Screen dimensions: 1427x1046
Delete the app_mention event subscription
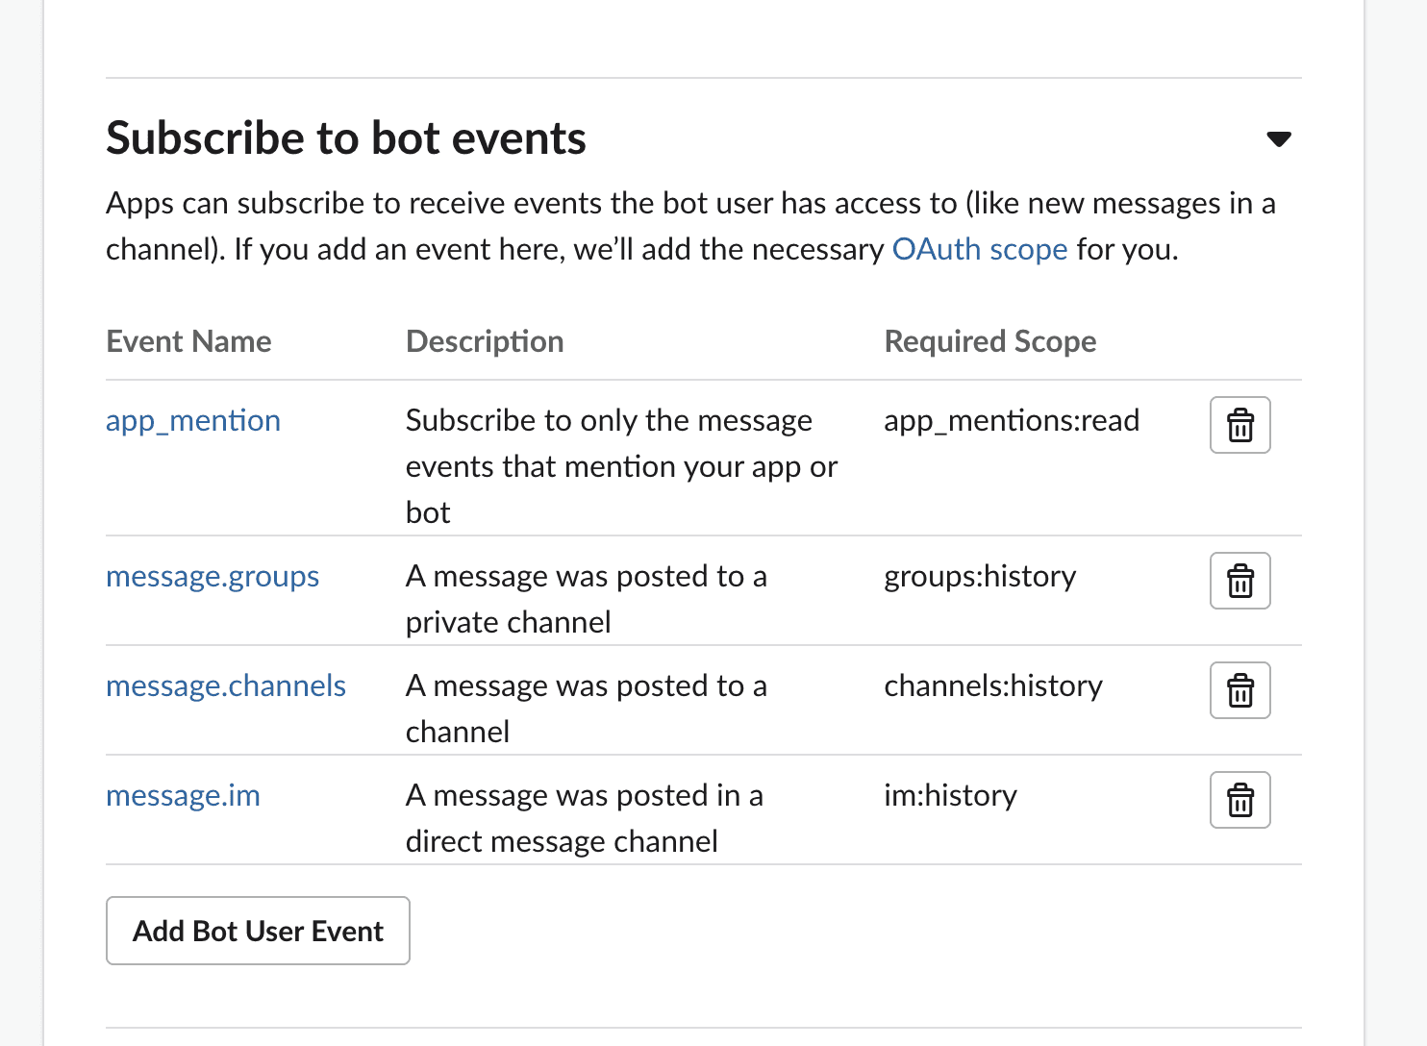tap(1239, 425)
